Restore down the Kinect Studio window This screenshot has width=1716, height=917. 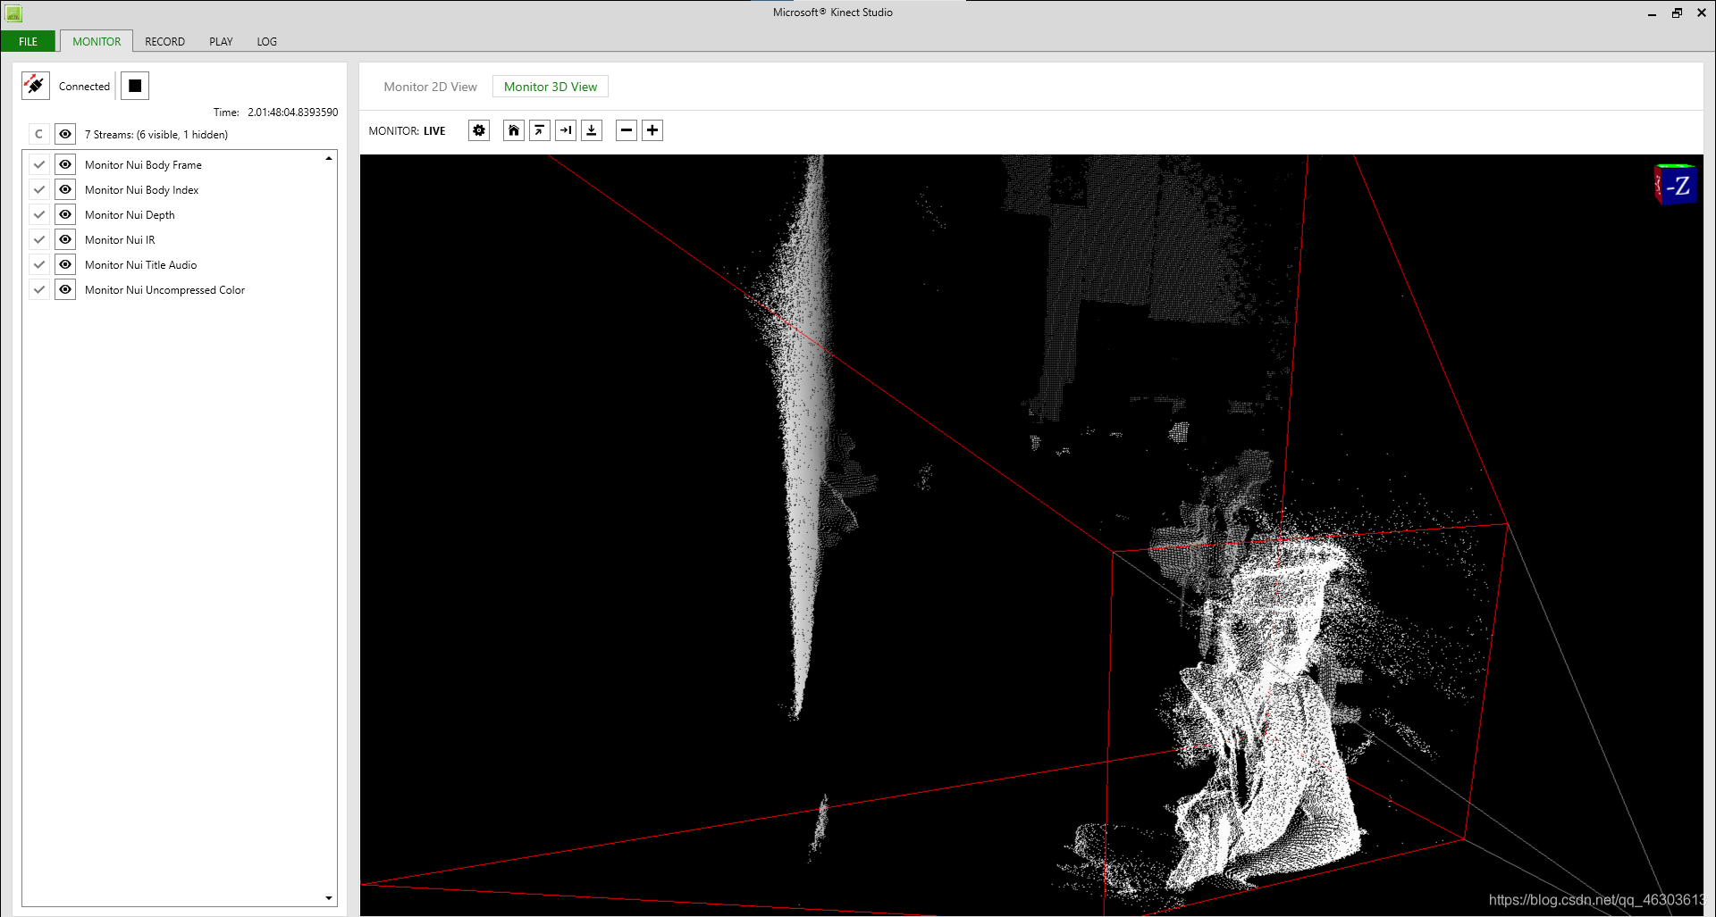coord(1677,13)
